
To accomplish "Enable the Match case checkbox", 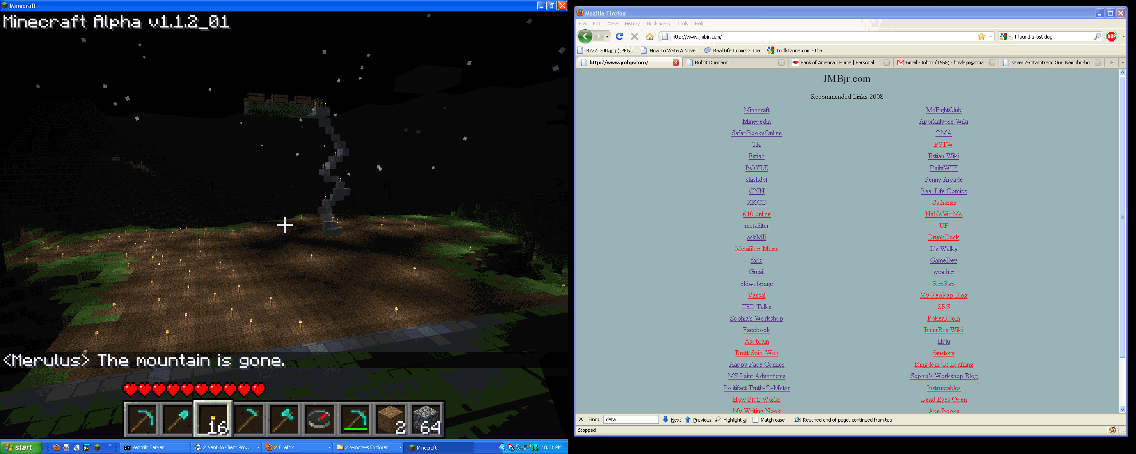I will tap(755, 419).
